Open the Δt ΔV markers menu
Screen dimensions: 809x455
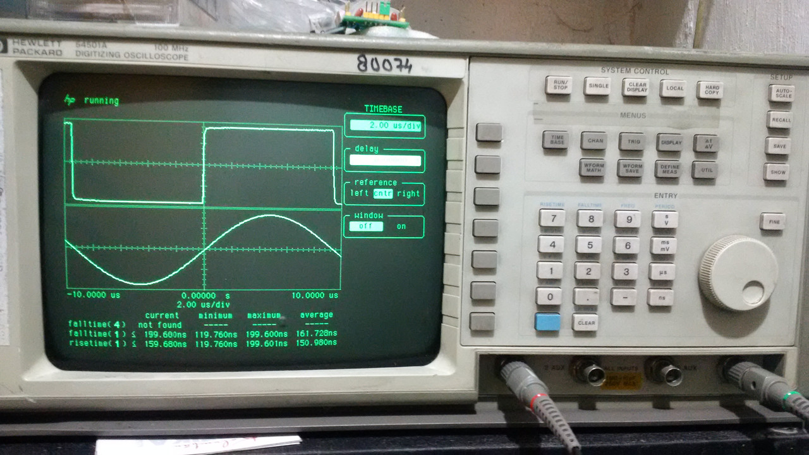(705, 143)
